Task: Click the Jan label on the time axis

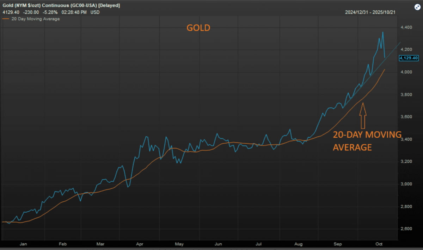Action: [x=24, y=244]
